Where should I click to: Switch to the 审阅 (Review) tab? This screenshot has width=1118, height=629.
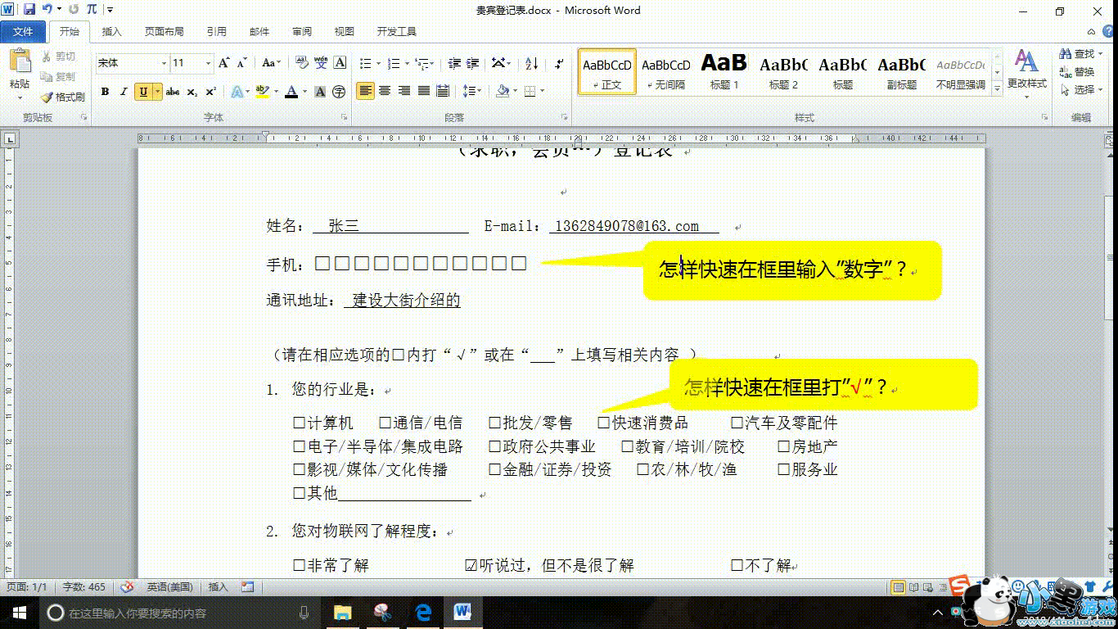point(301,31)
